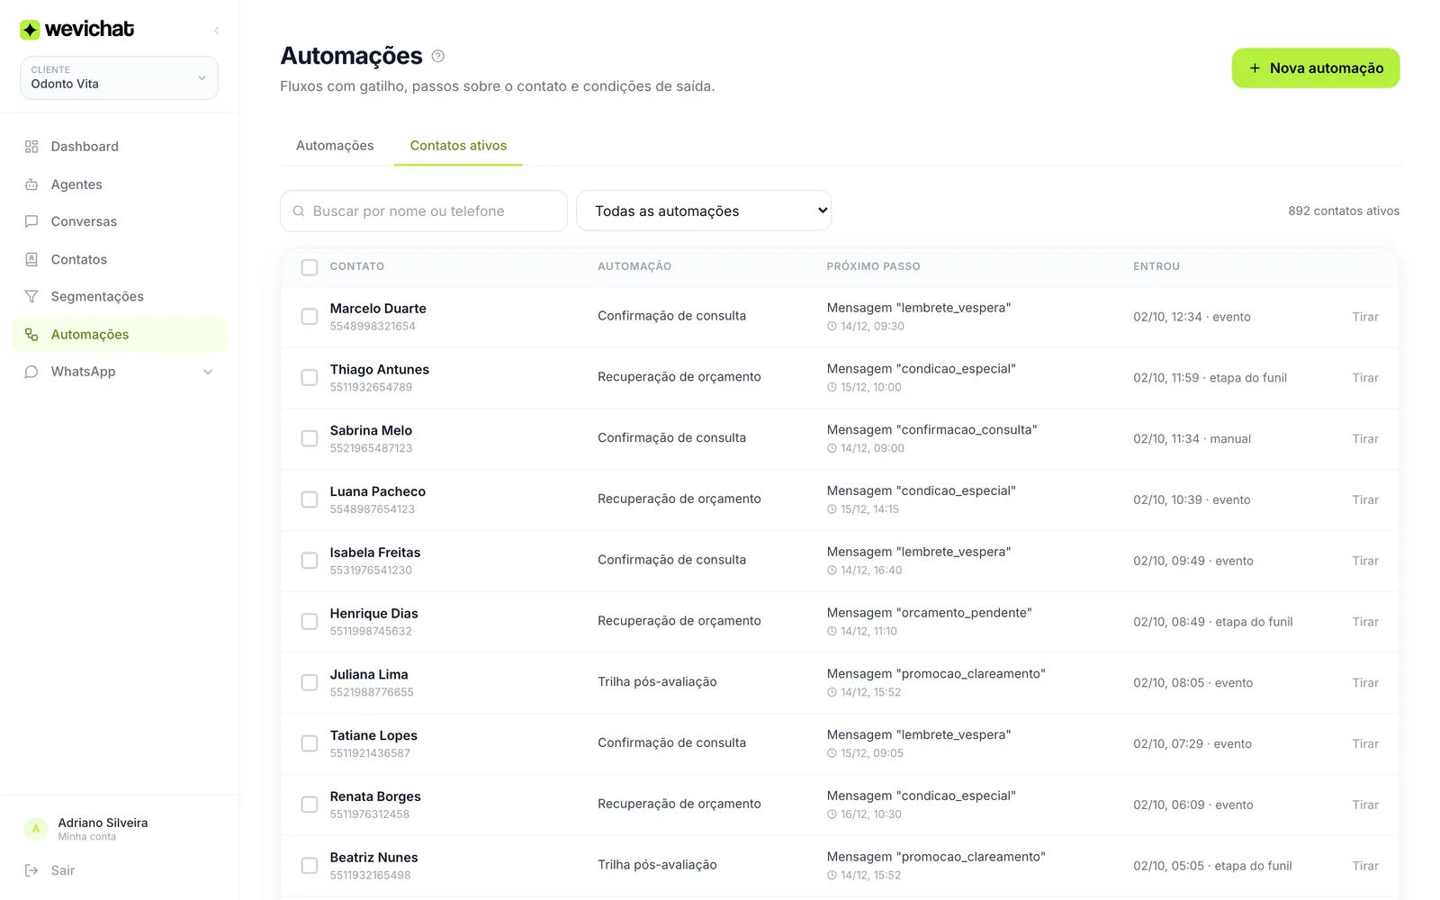Click Tirar on Beatriz Nunes row
The height and width of the screenshot is (900, 1440).
[x=1364, y=866]
